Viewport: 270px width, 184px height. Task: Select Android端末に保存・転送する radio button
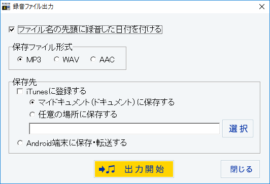coord(20,143)
